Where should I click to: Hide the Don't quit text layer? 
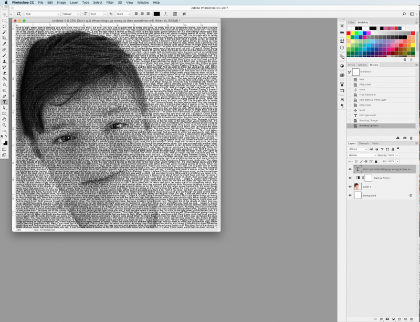(x=350, y=169)
